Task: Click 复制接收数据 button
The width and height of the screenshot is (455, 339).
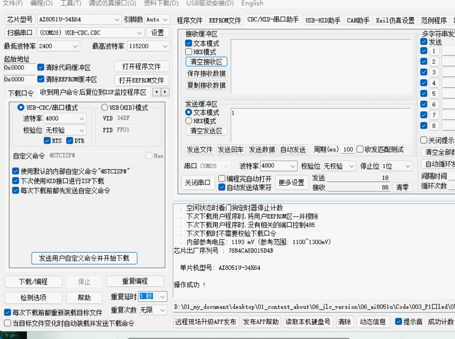Action: pos(207,85)
